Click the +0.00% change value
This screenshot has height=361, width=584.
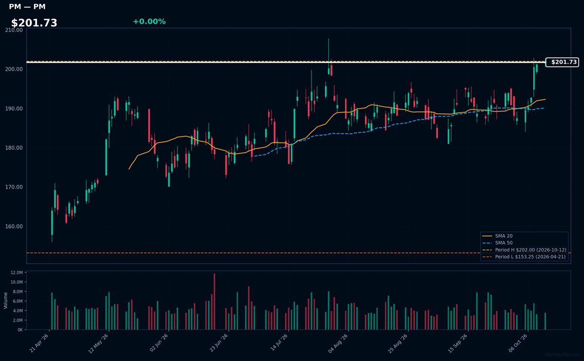click(x=149, y=21)
